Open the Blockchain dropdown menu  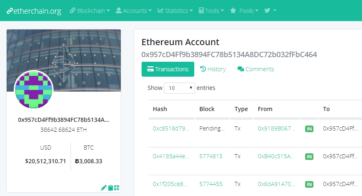90,11
